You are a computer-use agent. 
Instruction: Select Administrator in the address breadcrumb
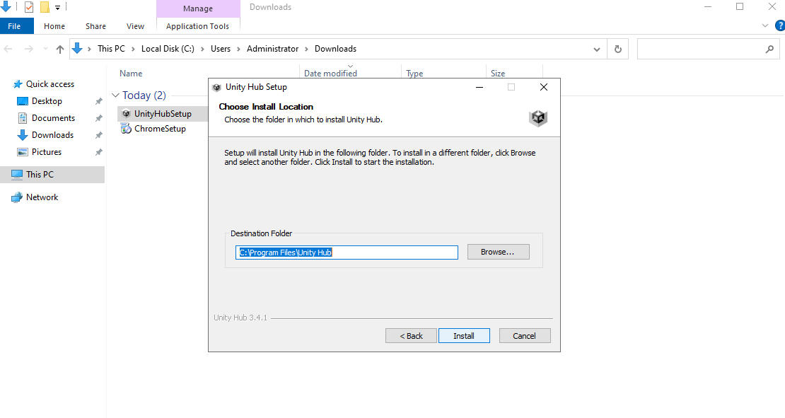[272, 49]
